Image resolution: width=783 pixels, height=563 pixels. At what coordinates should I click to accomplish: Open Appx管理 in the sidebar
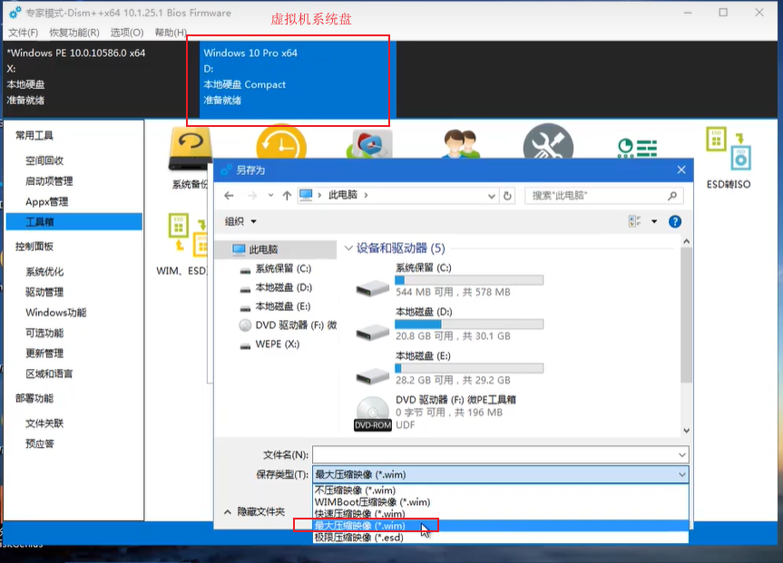click(x=46, y=201)
